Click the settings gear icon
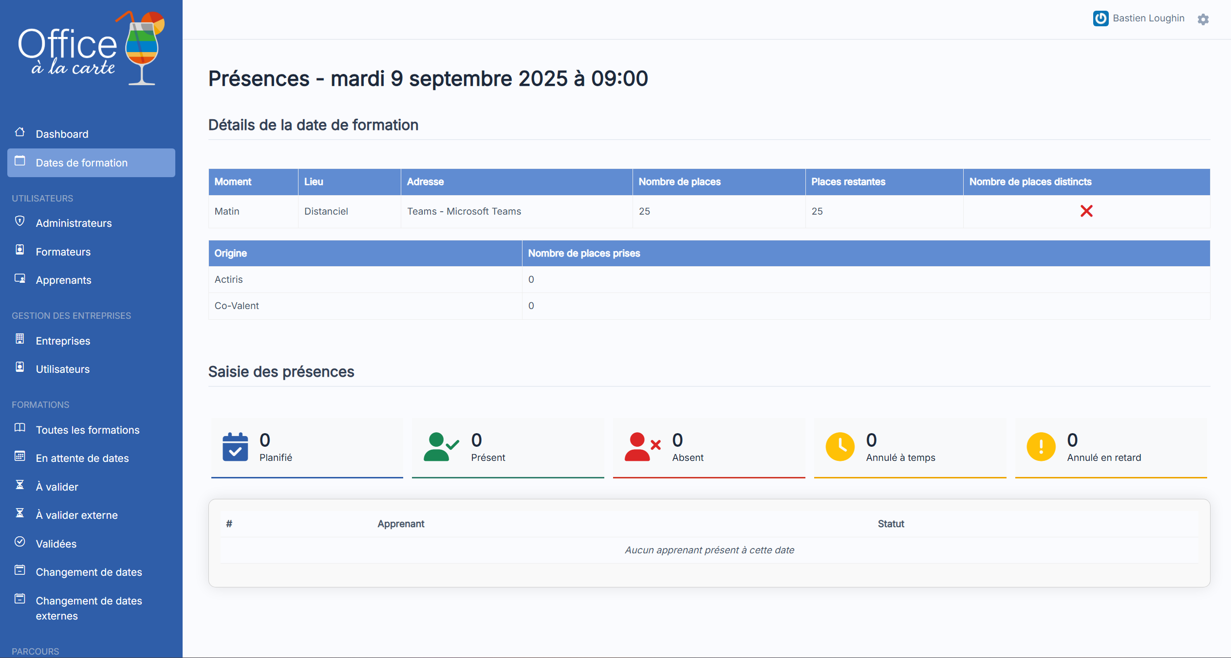 pos(1203,19)
